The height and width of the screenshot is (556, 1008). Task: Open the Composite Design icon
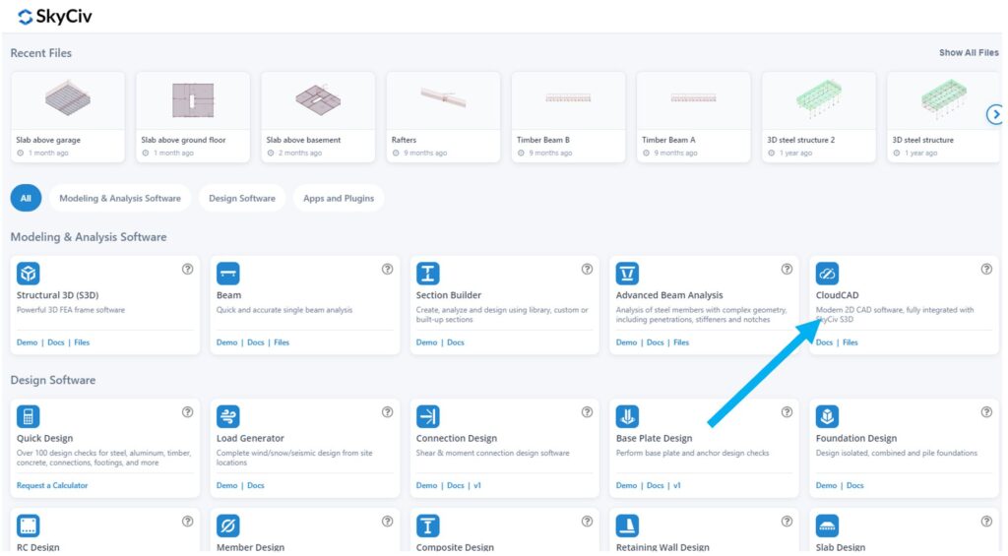coord(427,525)
